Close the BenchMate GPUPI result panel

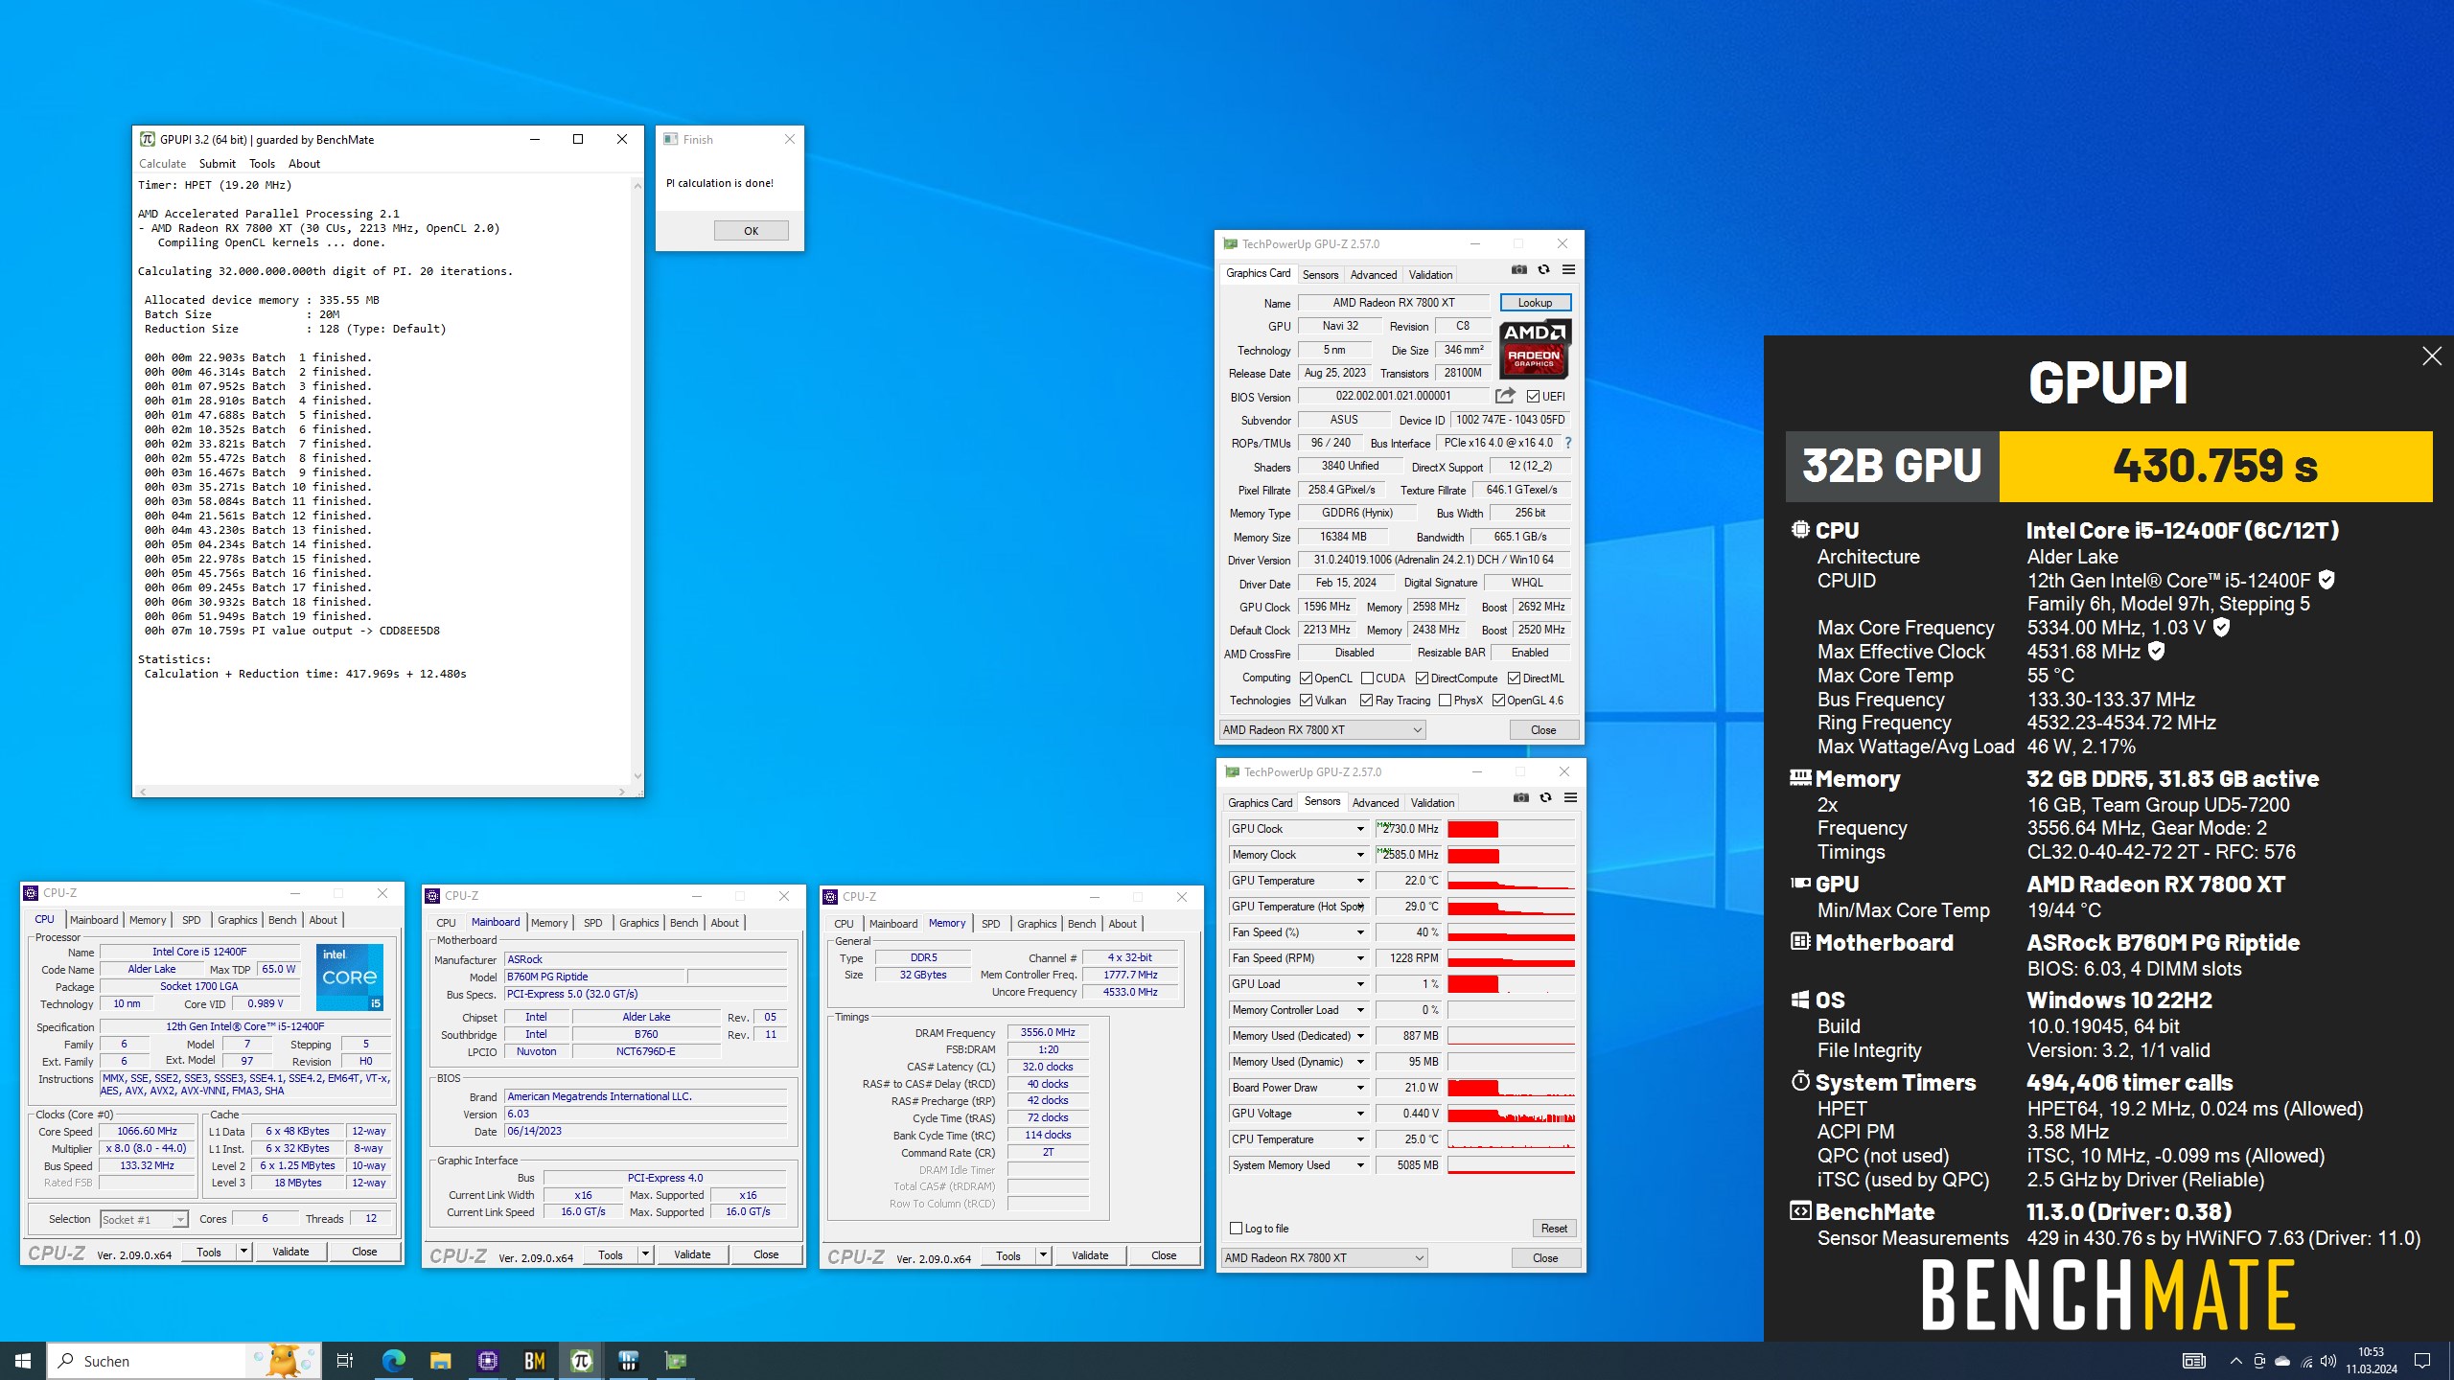tap(2432, 356)
